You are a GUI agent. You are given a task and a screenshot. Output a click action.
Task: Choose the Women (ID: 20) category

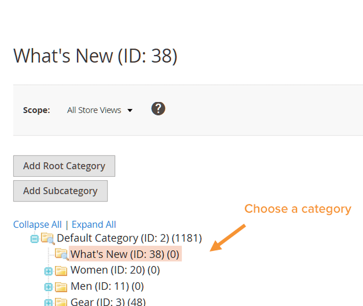pos(114,270)
